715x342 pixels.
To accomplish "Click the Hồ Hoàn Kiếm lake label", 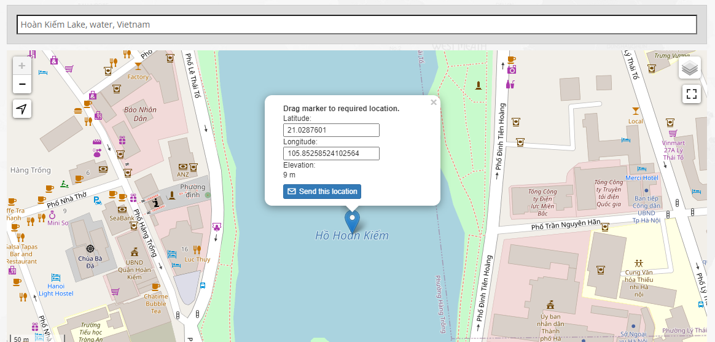I will (352, 236).
